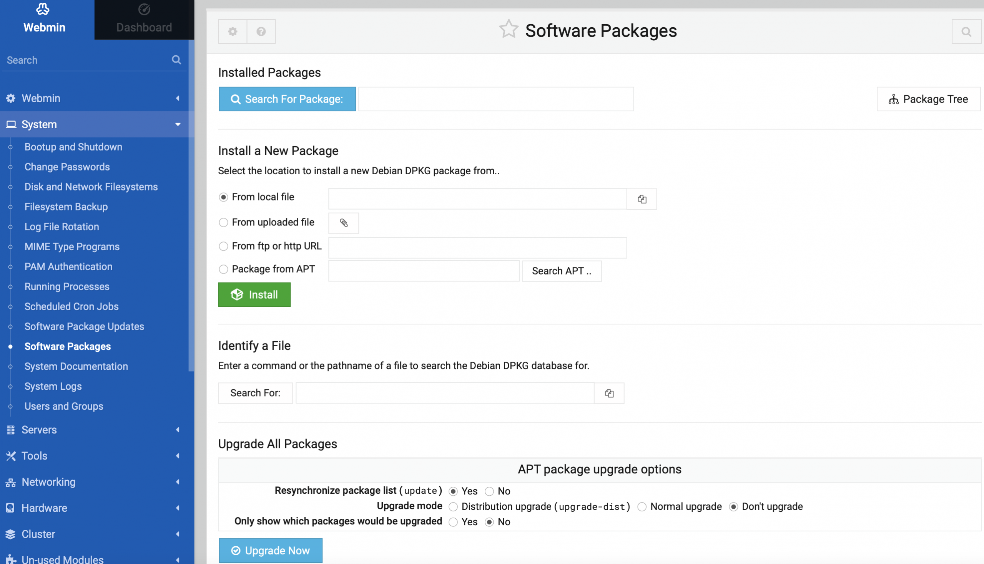Select From uploaded file option

[x=223, y=222]
